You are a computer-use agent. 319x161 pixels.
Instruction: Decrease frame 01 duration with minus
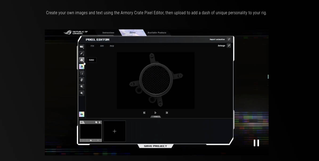pos(83,140)
